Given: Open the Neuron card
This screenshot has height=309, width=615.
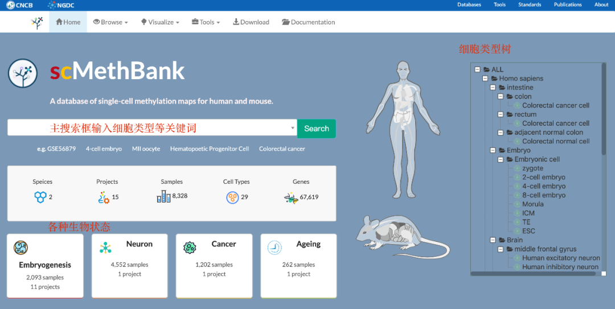Looking at the screenshot, I should (x=129, y=266).
